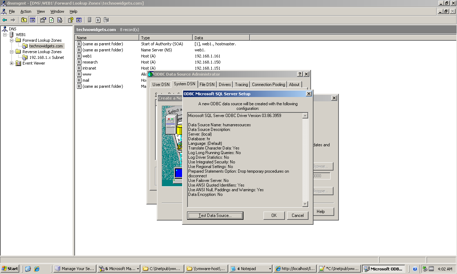Viewport: 457px width, 274px height.
Task: Expand the Event Viewer node
Action: click(12, 63)
